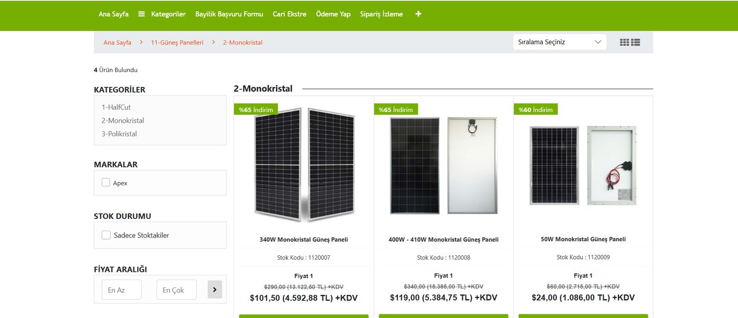Click the %65 İndirim badge on 340W panel
The image size is (738, 318).
256,110
